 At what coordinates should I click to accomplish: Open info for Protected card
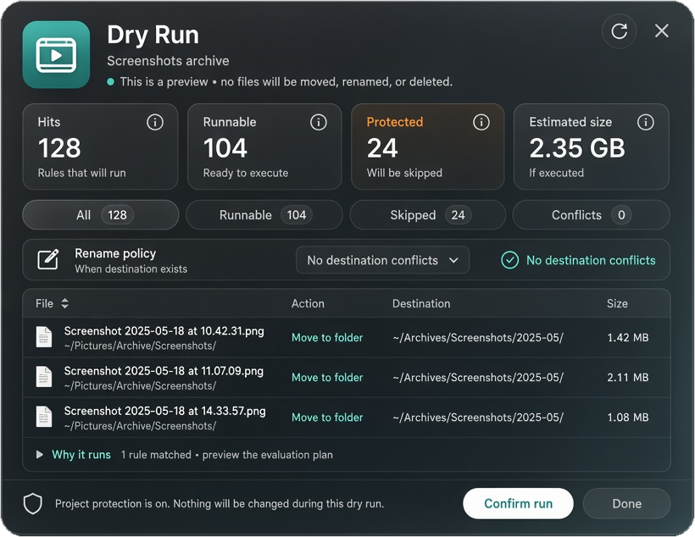point(481,122)
